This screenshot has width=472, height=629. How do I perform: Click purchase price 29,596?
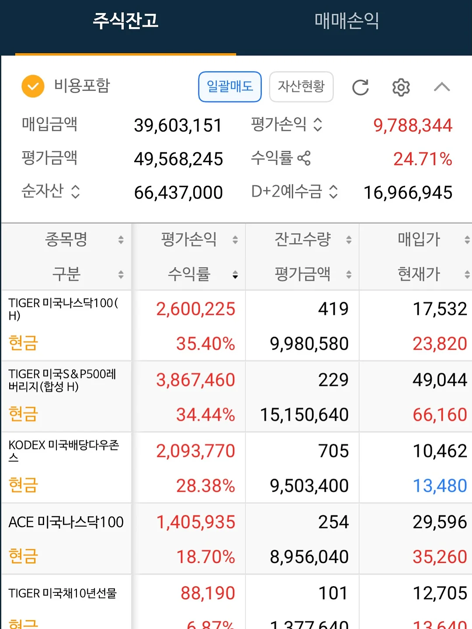[440, 522]
